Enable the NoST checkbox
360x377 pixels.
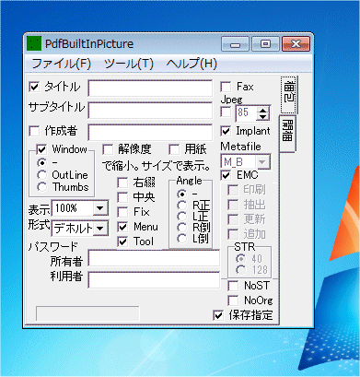(233, 286)
